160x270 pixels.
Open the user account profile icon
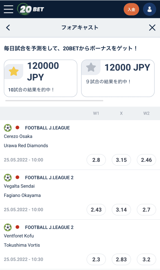pos(149,9)
